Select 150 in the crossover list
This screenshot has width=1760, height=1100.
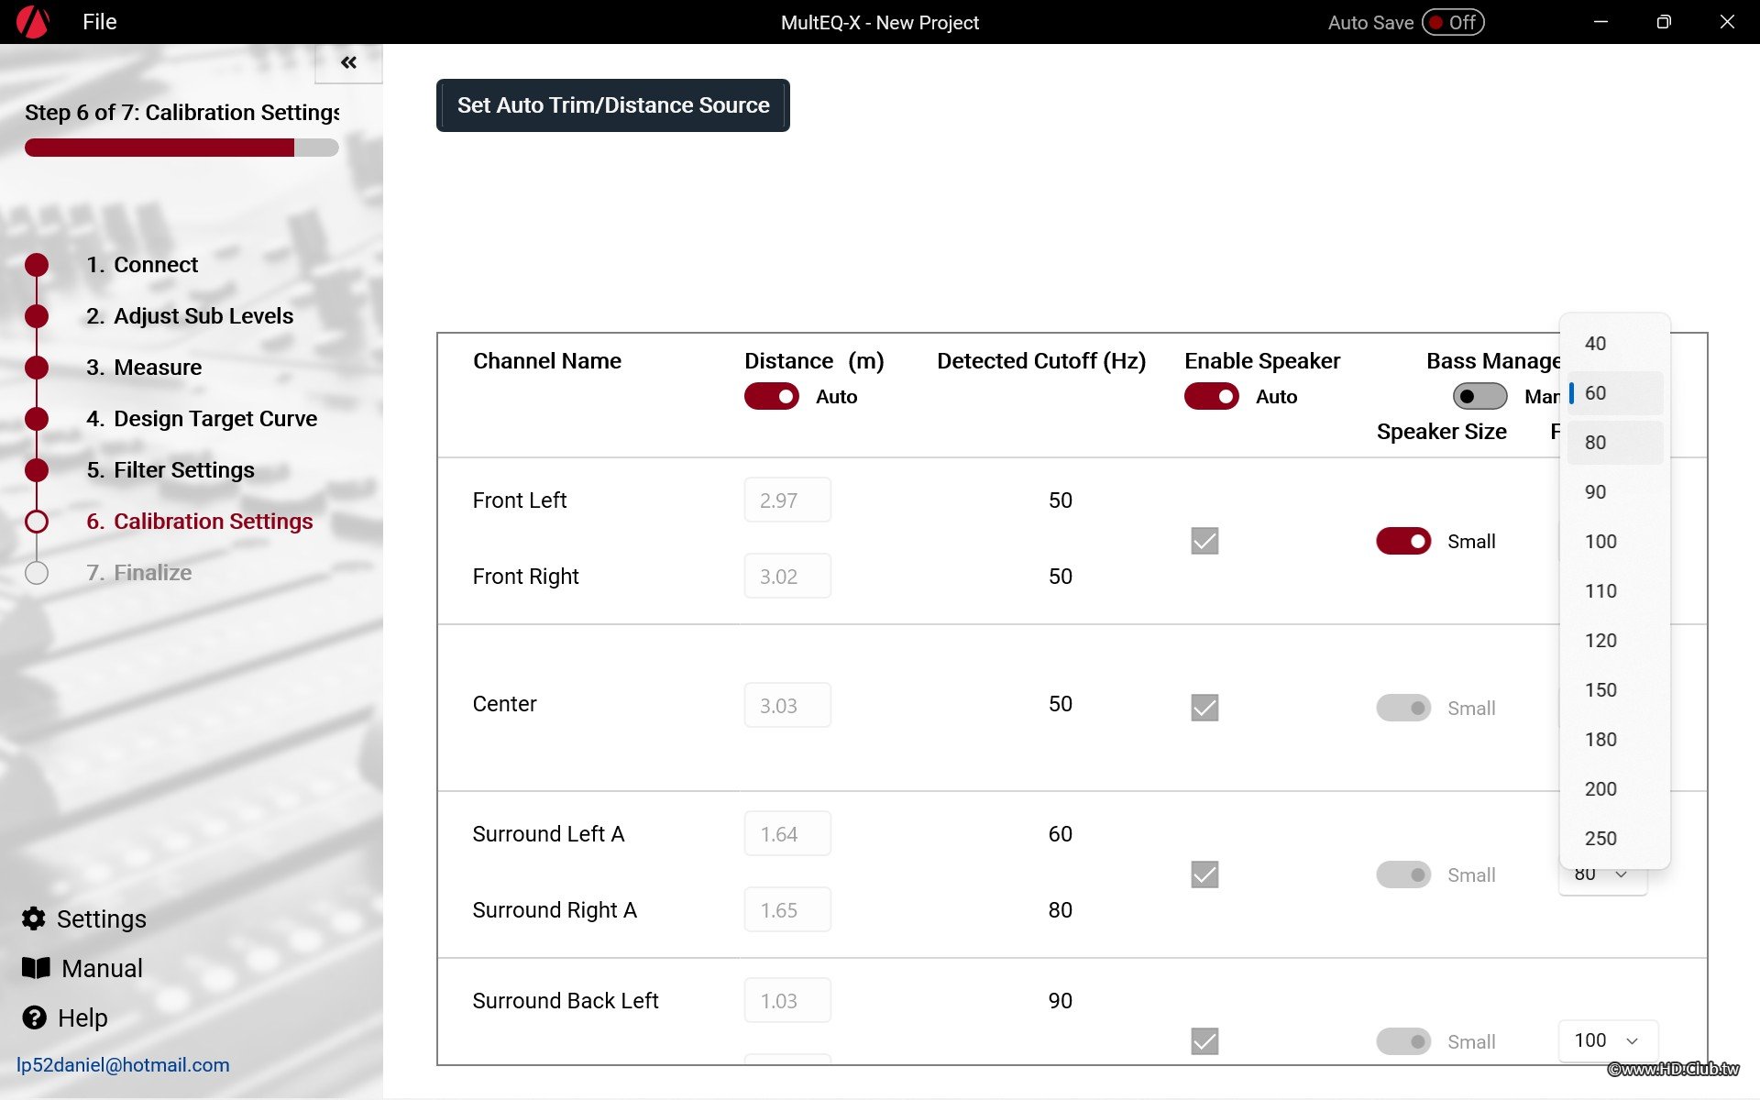coord(1615,689)
